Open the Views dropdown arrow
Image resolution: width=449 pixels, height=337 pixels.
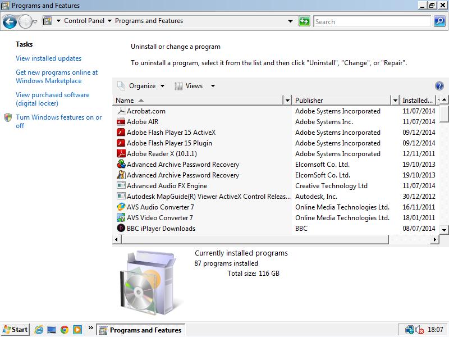pyautogui.click(x=213, y=86)
